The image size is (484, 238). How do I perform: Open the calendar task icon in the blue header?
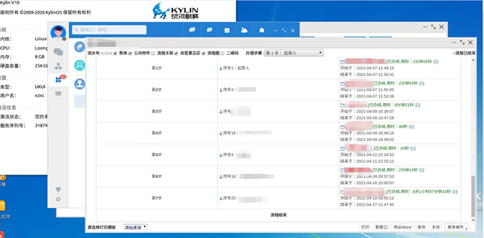[x=227, y=30]
